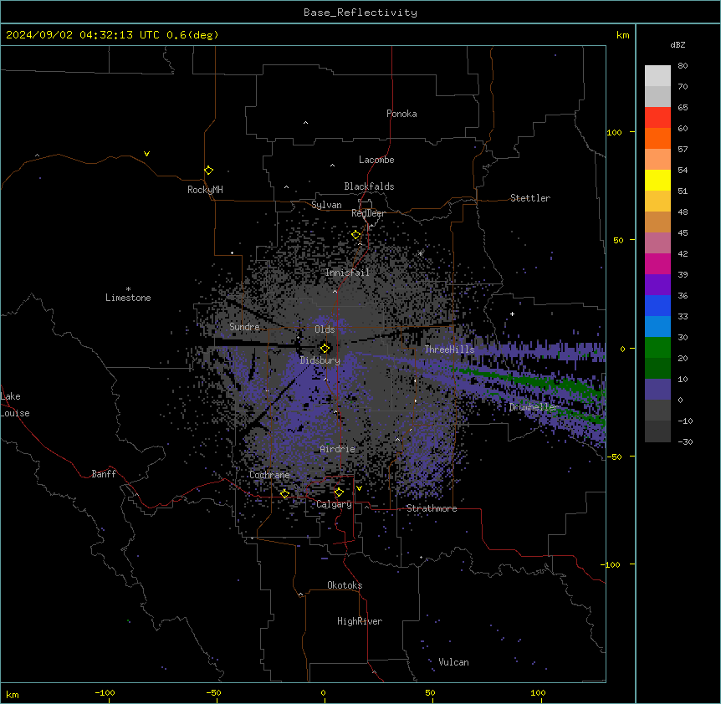Click the light gray 80 dBZ legend swatch
Image resolution: width=721 pixels, height=704 pixels.
point(657,76)
